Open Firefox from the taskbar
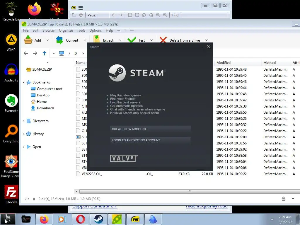Viewport: 300px width, 225px height. [x=44, y=219]
